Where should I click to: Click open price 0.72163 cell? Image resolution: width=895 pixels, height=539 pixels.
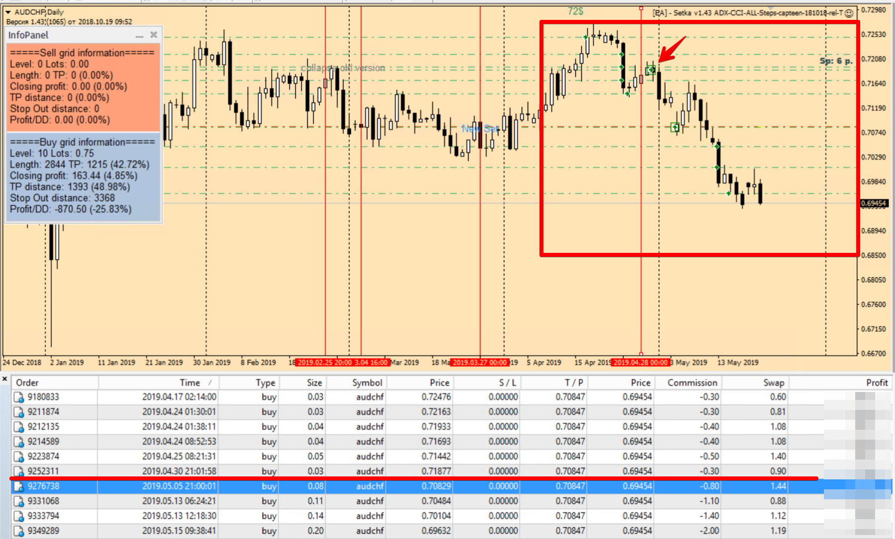436,412
